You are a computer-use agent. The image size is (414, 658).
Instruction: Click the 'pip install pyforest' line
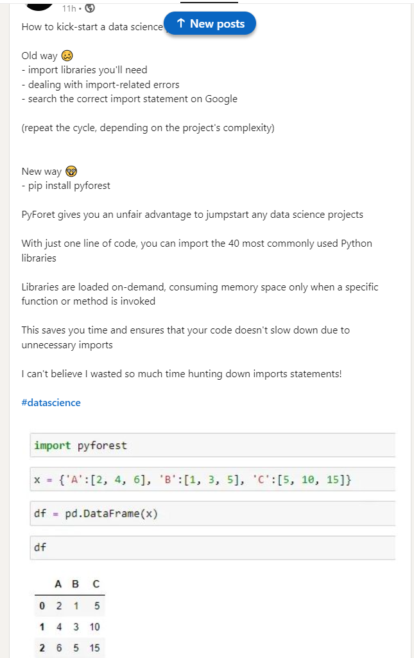point(65,186)
